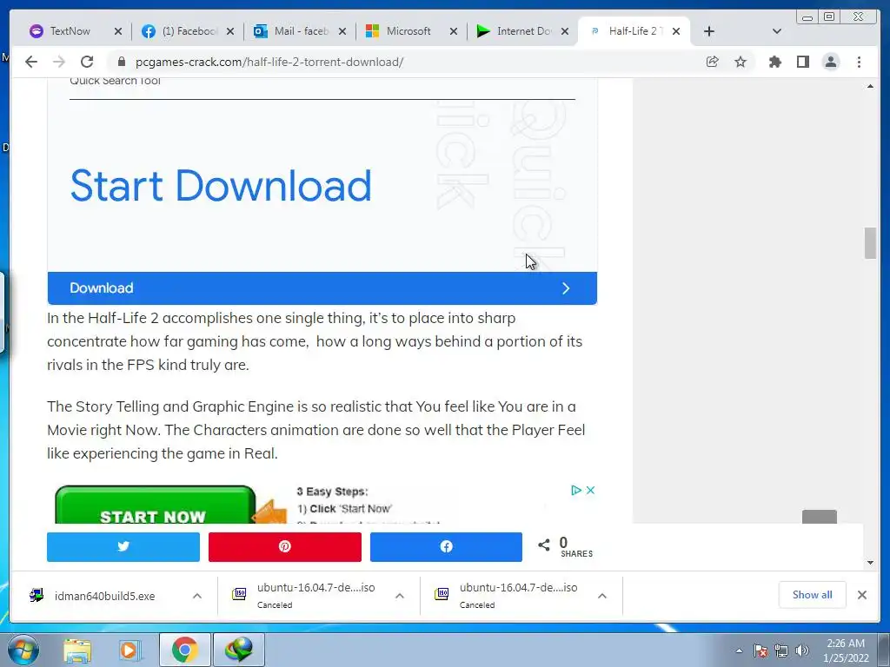Click the Chrome taskbar icon
Image resolution: width=890 pixels, height=667 pixels.
pos(184,650)
